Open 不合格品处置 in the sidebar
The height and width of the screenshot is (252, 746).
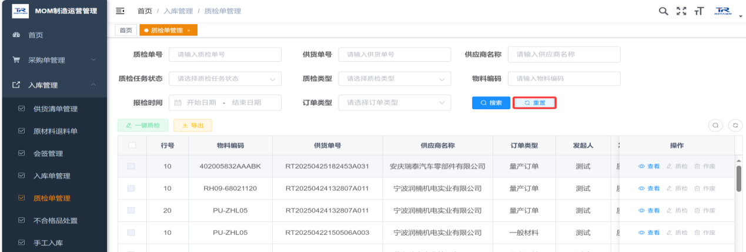coord(53,220)
